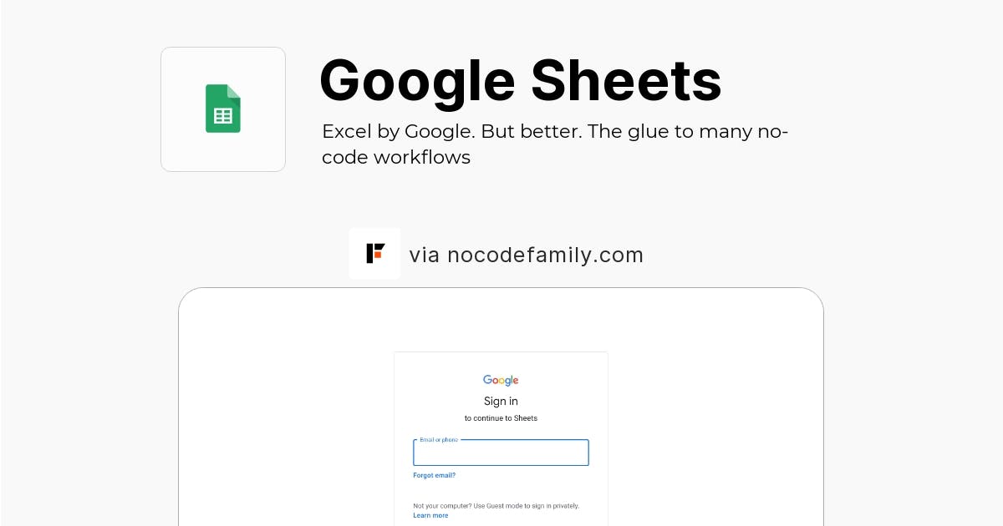Select the folded corner of the Sheets icon
This screenshot has height=526, width=1003.
coord(236,92)
